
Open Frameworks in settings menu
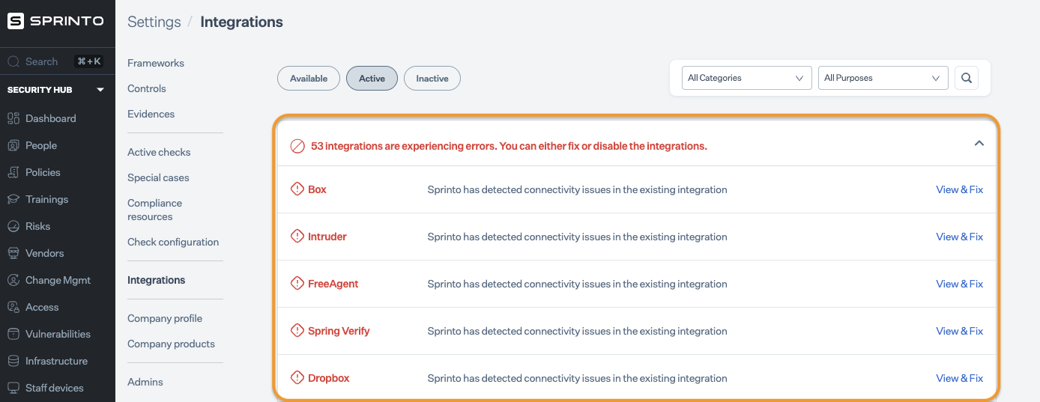156,63
